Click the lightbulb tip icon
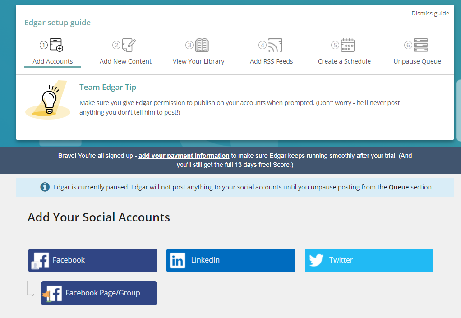This screenshot has height=318, width=461. [x=48, y=100]
